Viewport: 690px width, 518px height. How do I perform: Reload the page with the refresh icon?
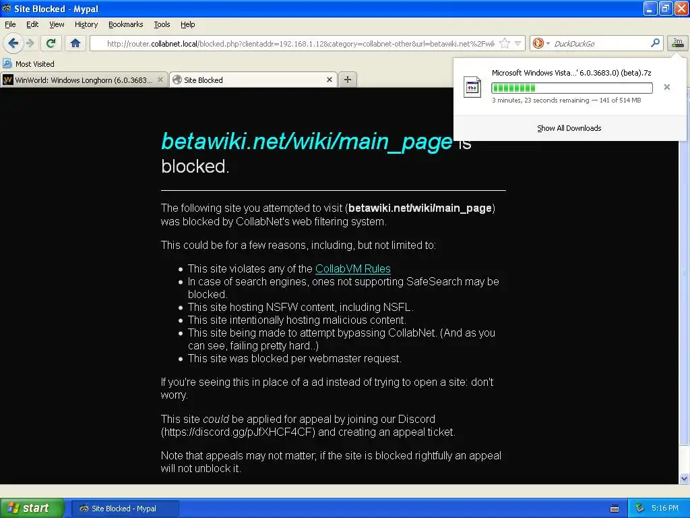(51, 43)
